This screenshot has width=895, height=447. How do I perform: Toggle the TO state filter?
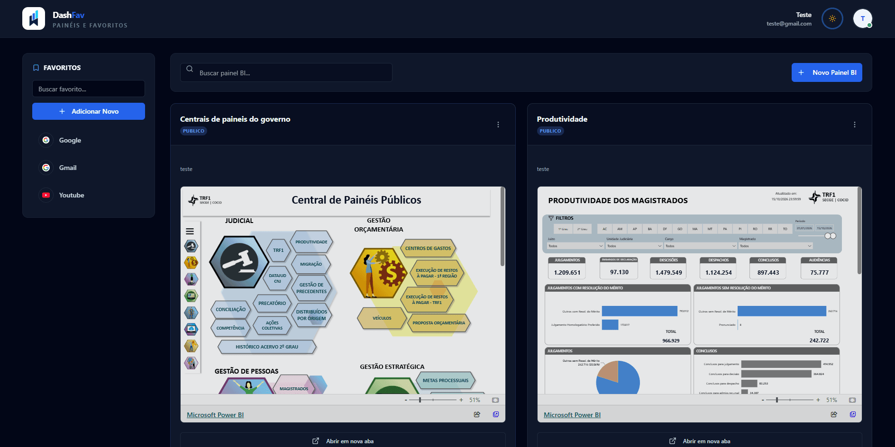785,229
